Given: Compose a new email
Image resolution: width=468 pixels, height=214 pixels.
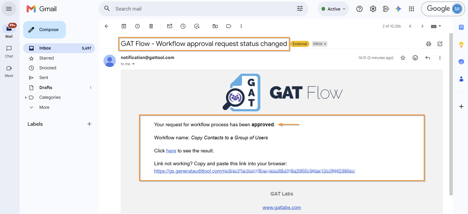Looking at the screenshot, I should 45,30.
